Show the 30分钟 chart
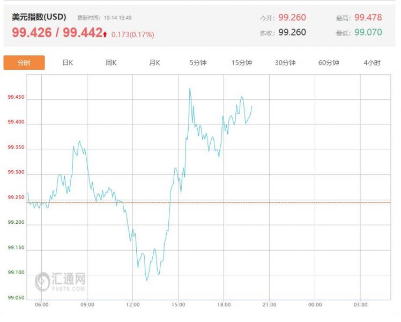401x322 pixels. (x=285, y=63)
